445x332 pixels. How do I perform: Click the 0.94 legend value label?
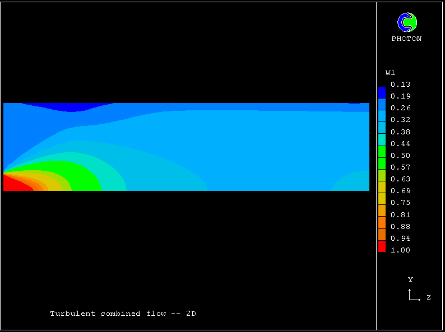[400, 239]
